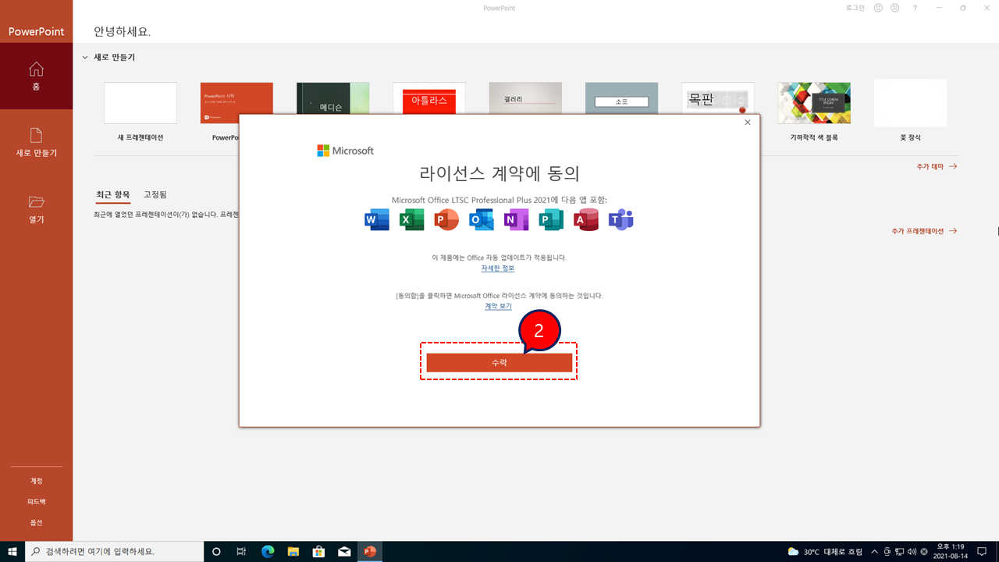This screenshot has width=999, height=562.
Task: Launch Microsoft Edge from the taskbar
Action: [x=268, y=551]
